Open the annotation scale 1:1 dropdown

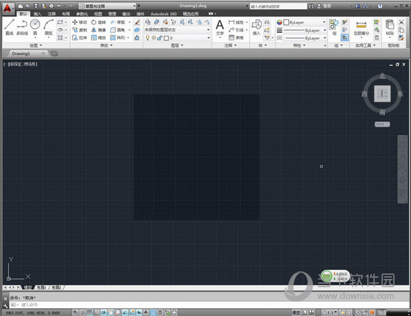(329, 313)
